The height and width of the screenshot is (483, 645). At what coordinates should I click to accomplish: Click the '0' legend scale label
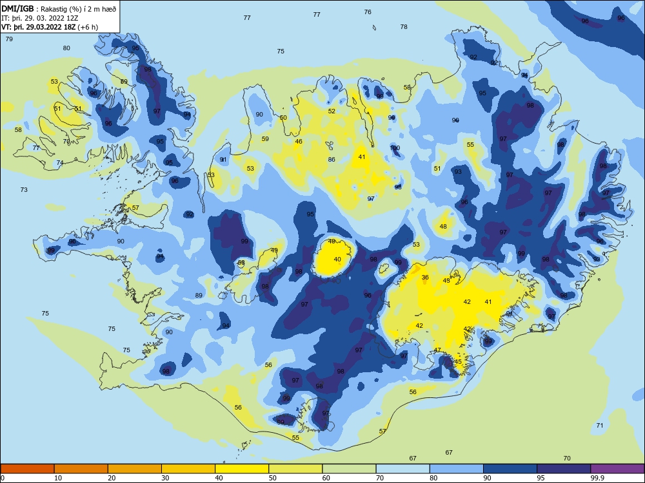point(3,478)
